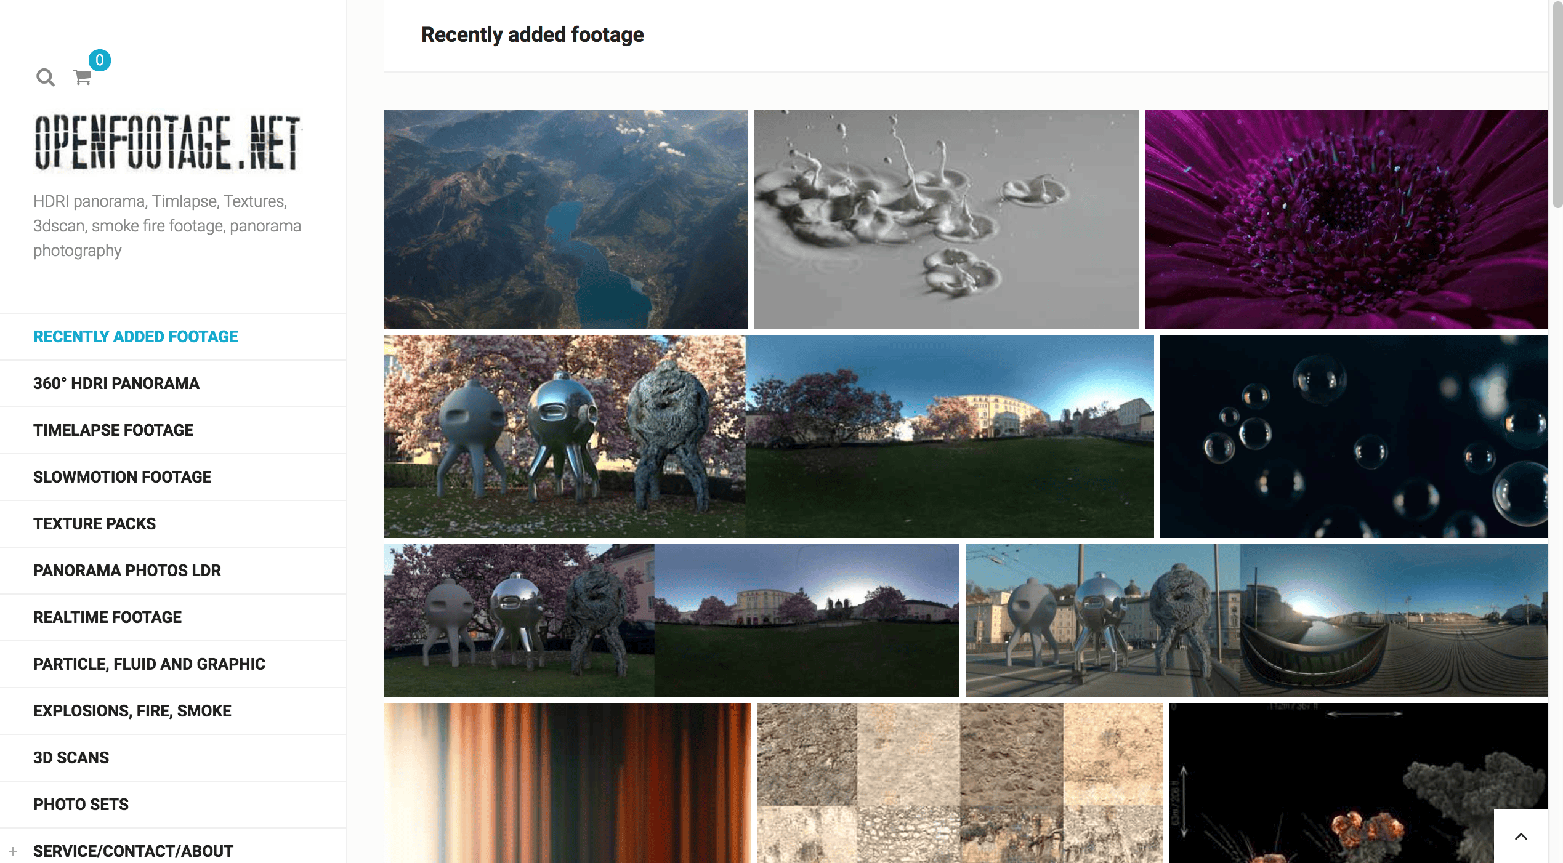Image resolution: width=1563 pixels, height=863 pixels.
Task: Open the stone texture pack thumbnail
Action: 959,783
